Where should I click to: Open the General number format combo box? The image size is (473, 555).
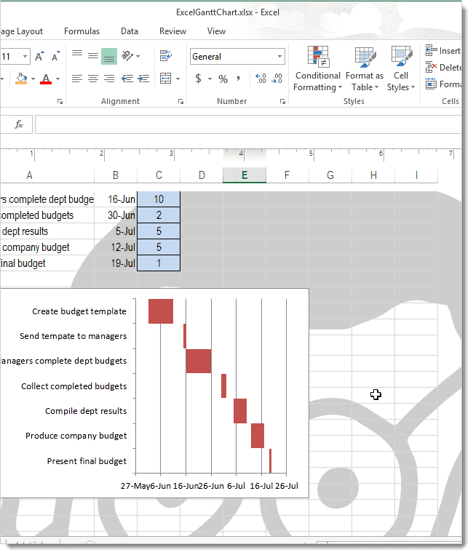point(237,57)
